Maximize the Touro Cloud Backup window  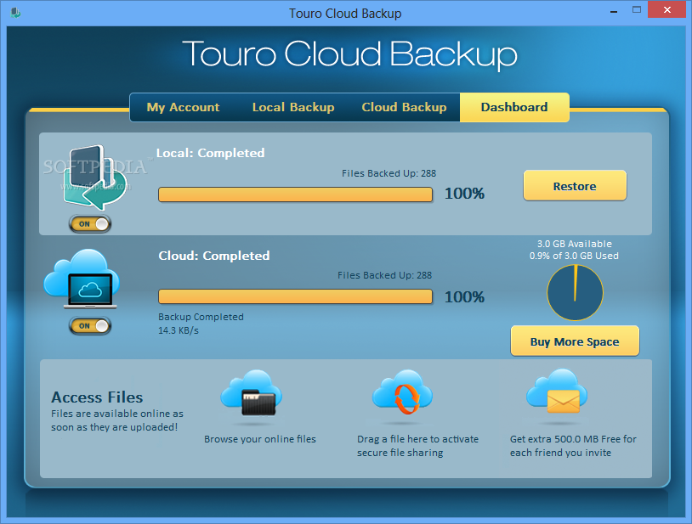[637, 9]
